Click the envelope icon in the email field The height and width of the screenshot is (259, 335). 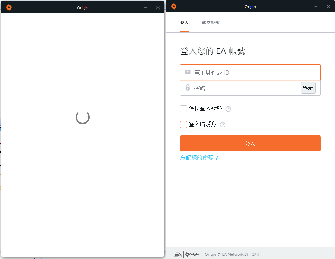pyautogui.click(x=187, y=72)
